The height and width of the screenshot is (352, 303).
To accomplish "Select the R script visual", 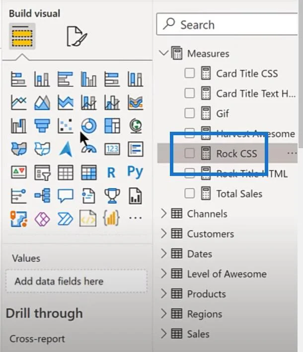I will coord(111,173).
